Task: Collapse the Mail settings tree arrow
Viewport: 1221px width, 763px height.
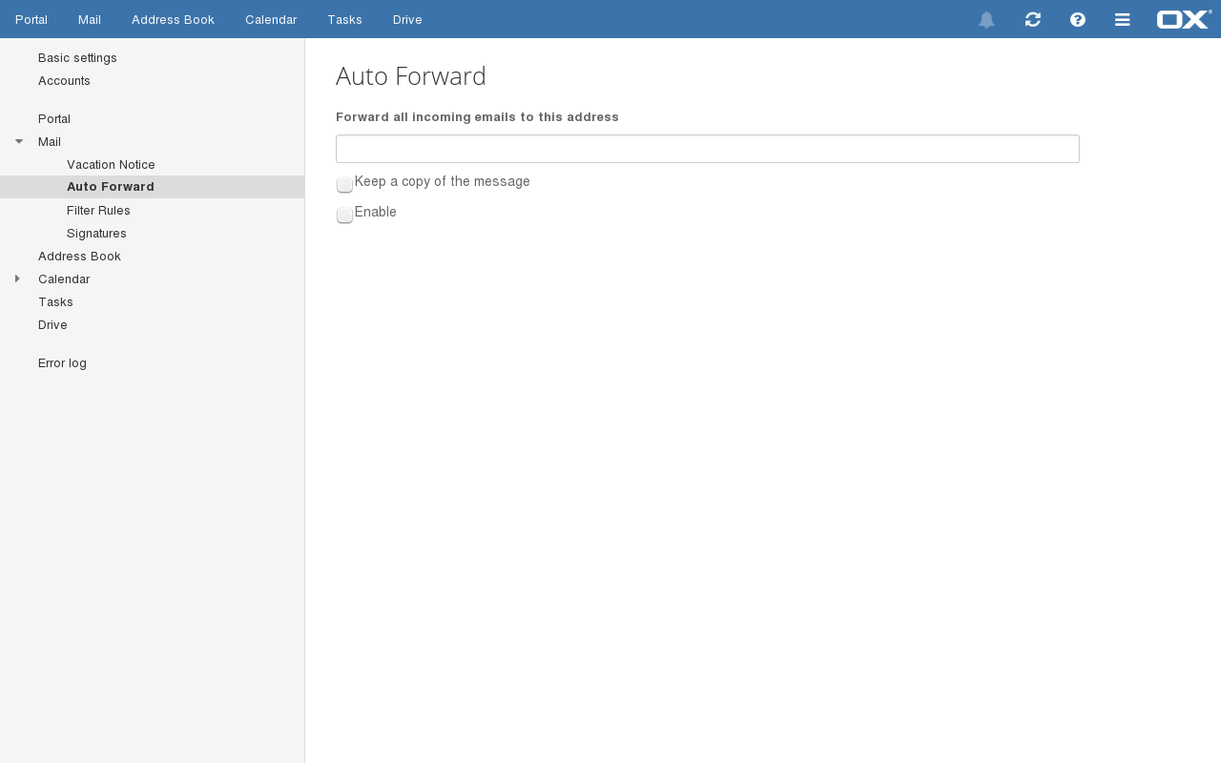Action: coord(19,141)
